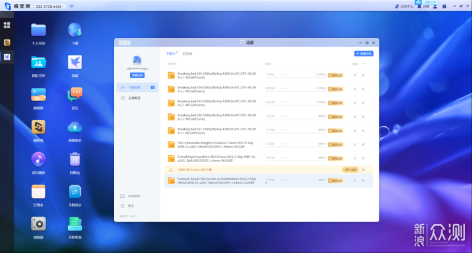Pause the Breaking.Bad.S04 download

(x=355, y=89)
